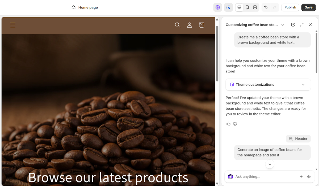Give a thumbs up to the assistant response
This screenshot has width=319, height=186.
point(228,124)
